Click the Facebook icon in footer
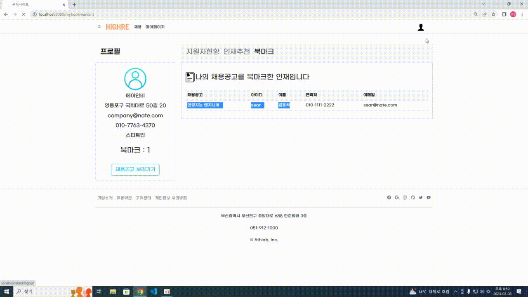 pos(389,198)
